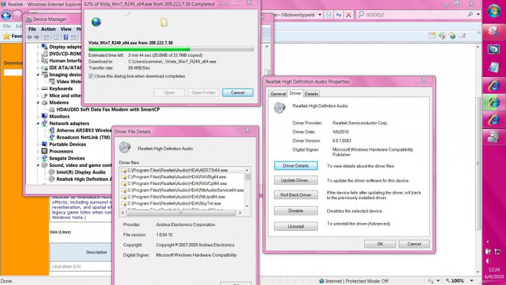Select AERTSr64.exe in the driver files list

(177, 170)
